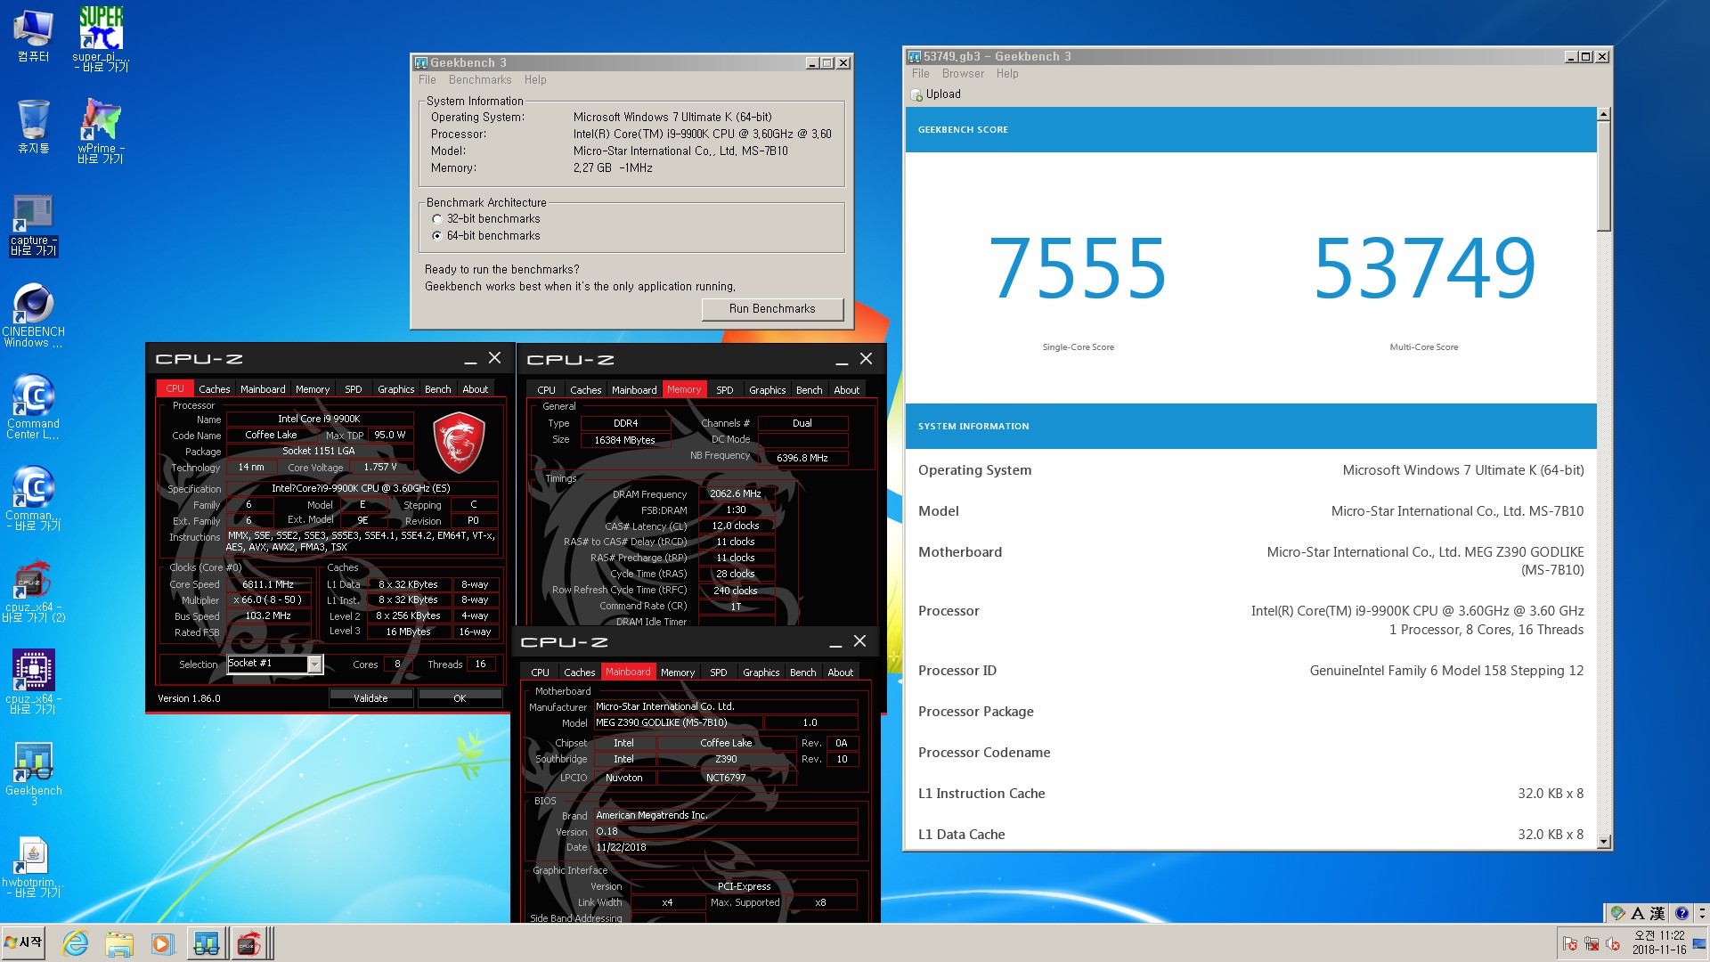Open the capture shortcut icon on the desktop
This screenshot has width=1710, height=962.
coord(33,226)
